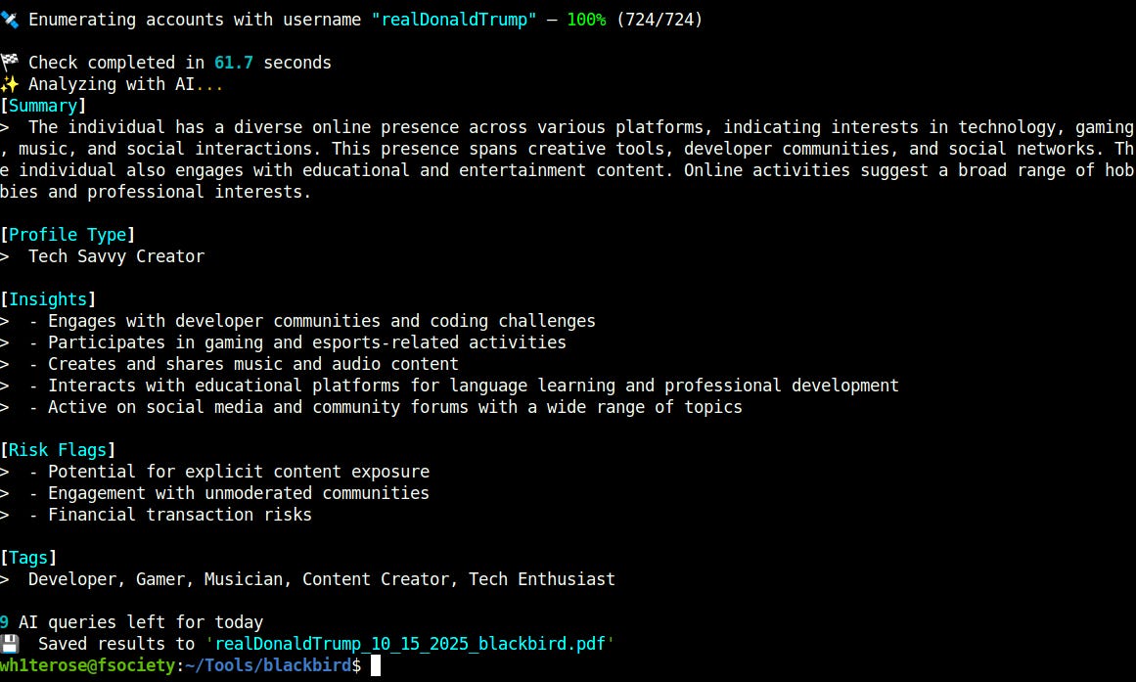This screenshot has height=682, width=1136.
Task: Click the terminal cursor block after the prompt
Action: [x=376, y=665]
